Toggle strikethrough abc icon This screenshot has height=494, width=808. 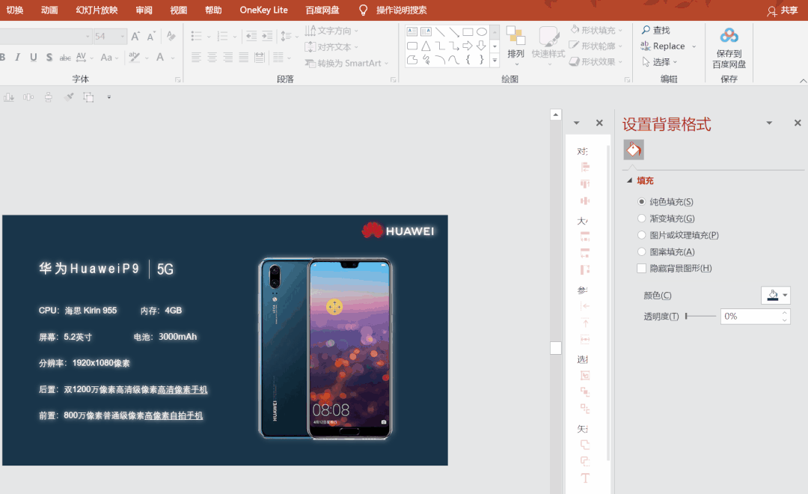pos(65,57)
